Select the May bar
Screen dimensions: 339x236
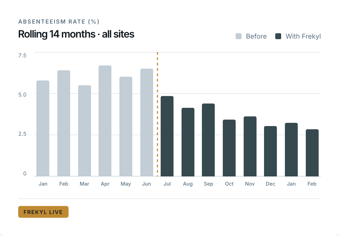[126, 127]
